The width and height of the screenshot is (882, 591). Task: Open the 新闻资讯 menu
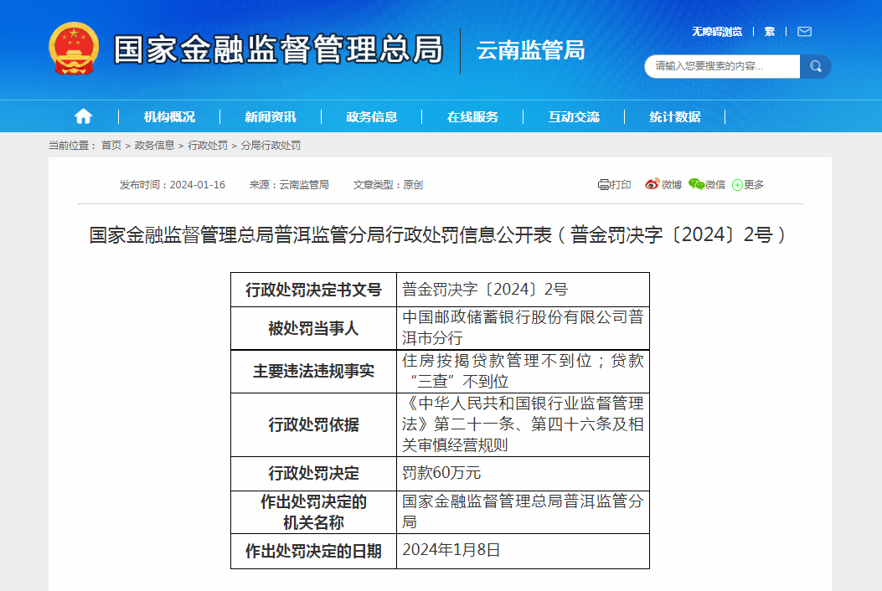tap(271, 117)
